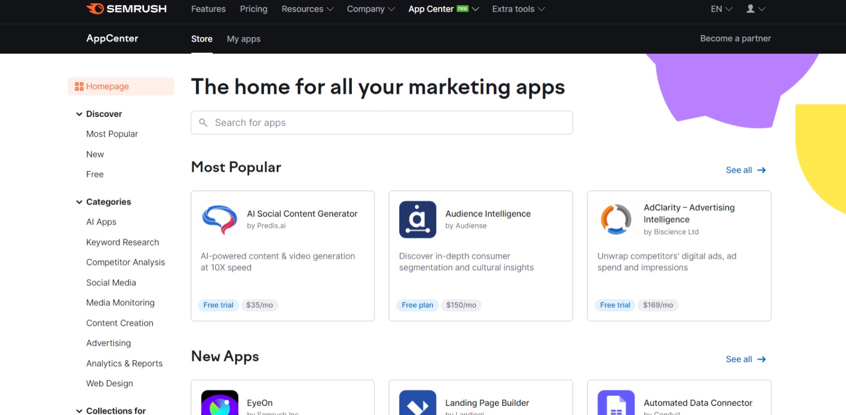Image resolution: width=846 pixels, height=415 pixels.
Task: Click the Landing Page Builder title
Action: pyautogui.click(x=487, y=403)
